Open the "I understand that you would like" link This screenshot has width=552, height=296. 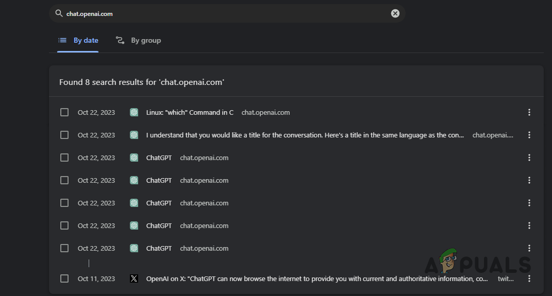pos(305,135)
